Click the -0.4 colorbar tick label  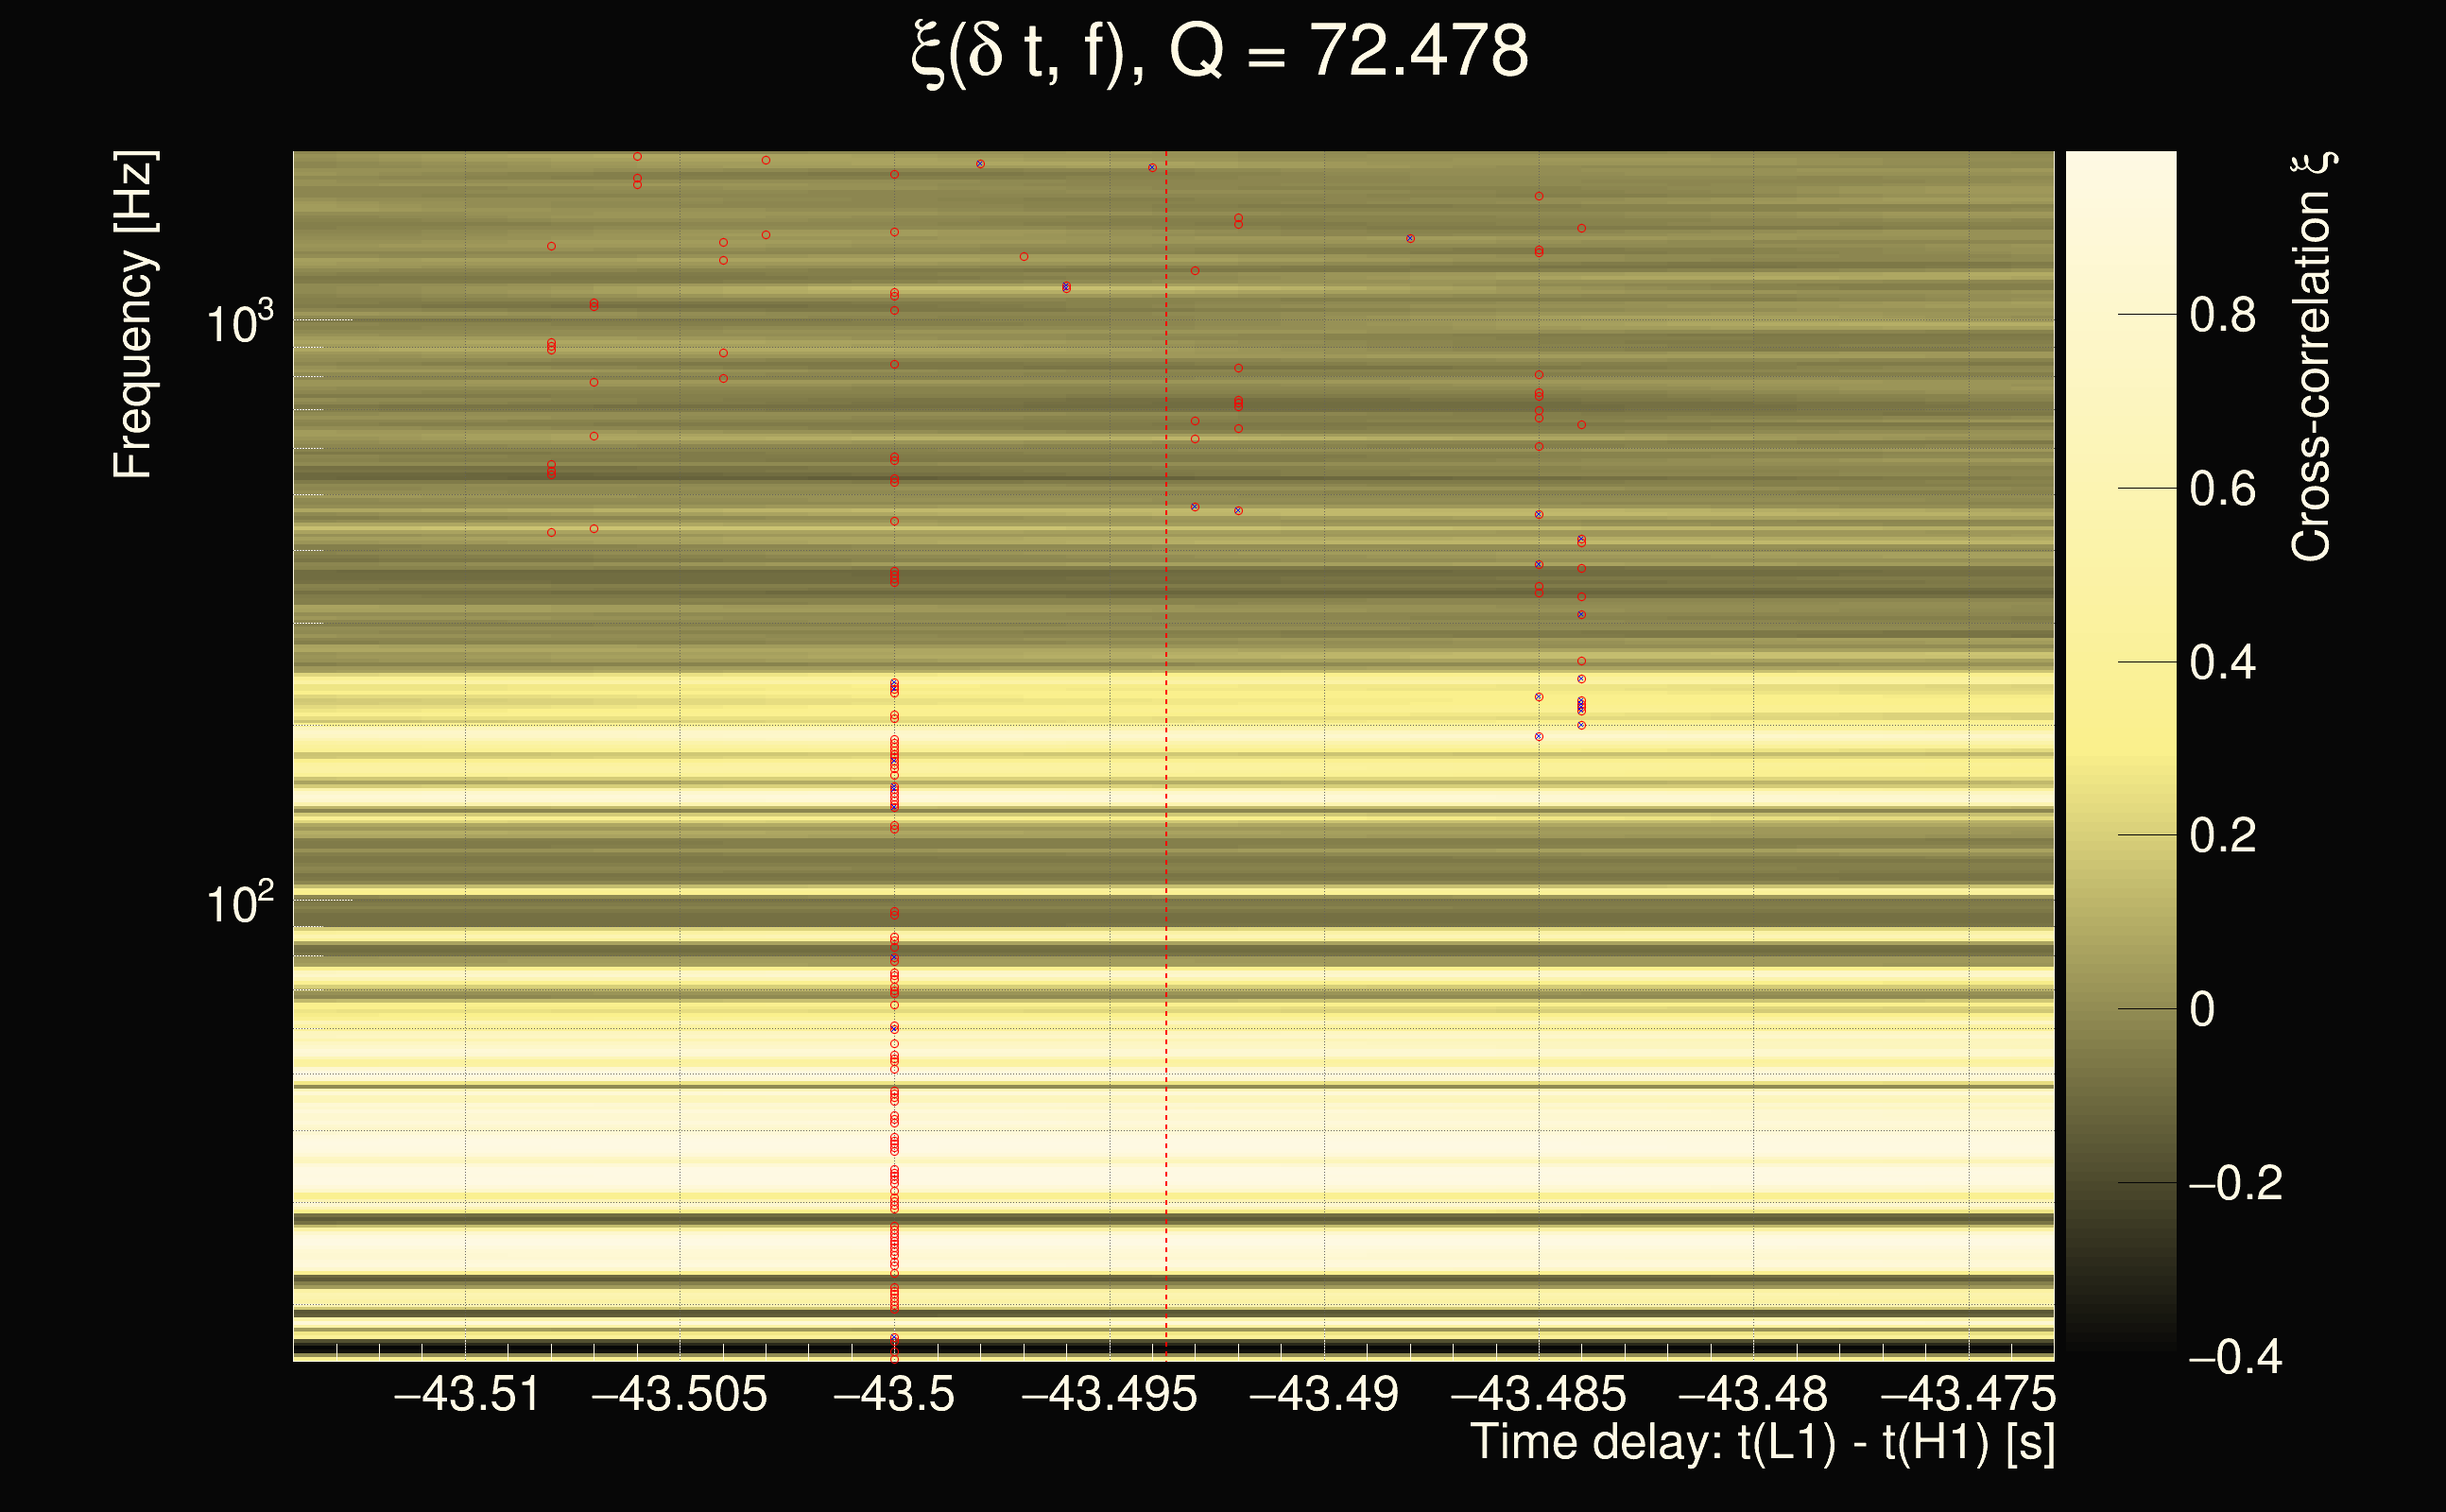(2235, 1358)
